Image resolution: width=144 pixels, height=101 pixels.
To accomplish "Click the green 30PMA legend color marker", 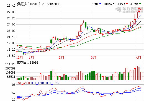I will (140, 4).
